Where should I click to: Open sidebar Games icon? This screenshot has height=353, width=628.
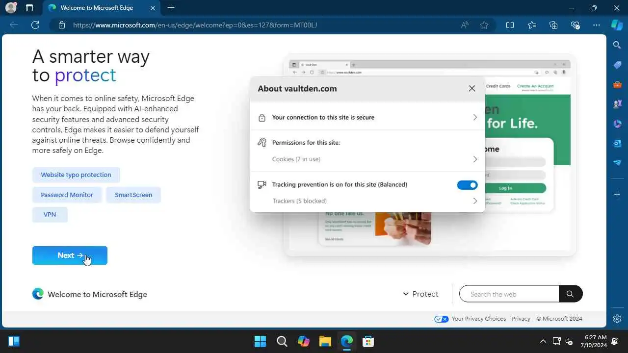(x=617, y=104)
